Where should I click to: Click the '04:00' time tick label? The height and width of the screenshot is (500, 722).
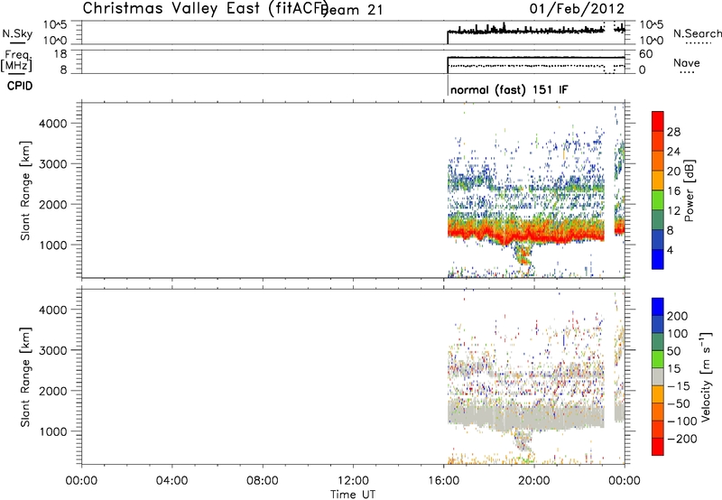(x=171, y=481)
